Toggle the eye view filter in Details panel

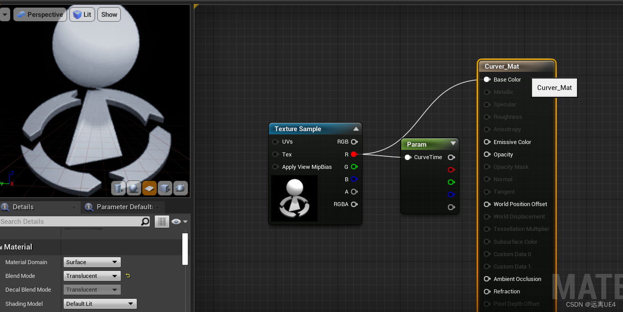tap(176, 221)
